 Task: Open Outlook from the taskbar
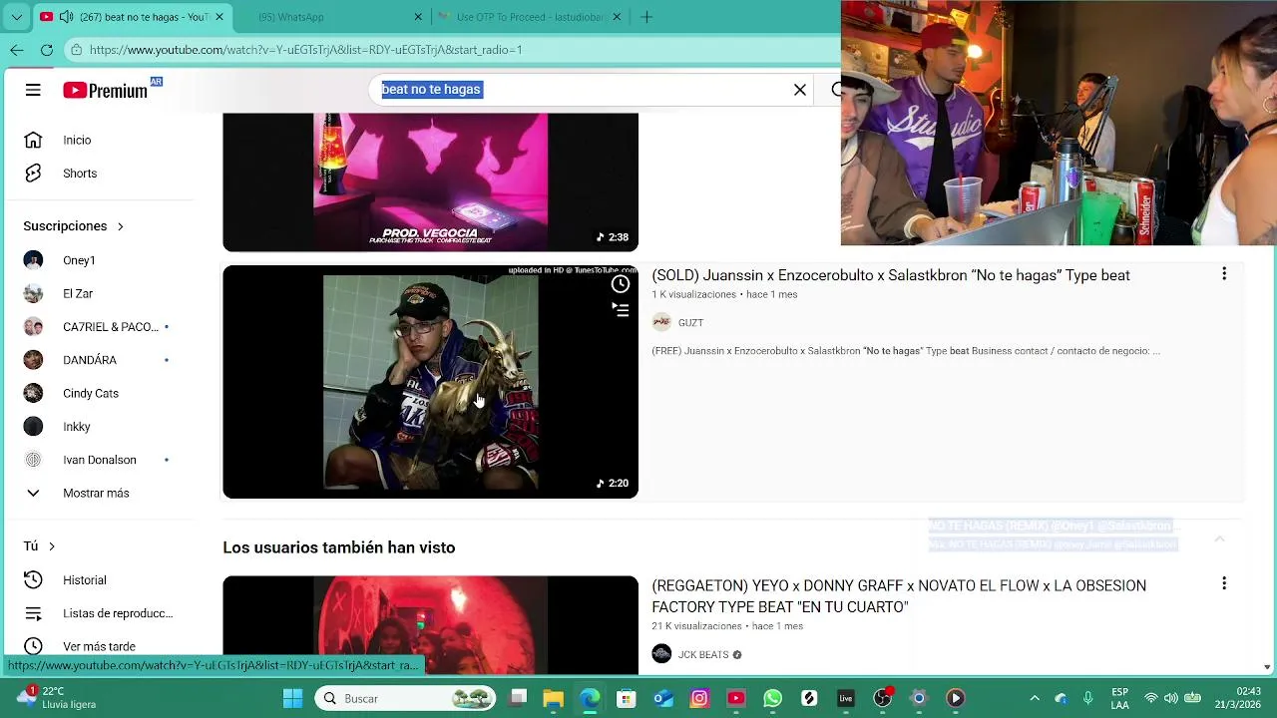pyautogui.click(x=663, y=698)
